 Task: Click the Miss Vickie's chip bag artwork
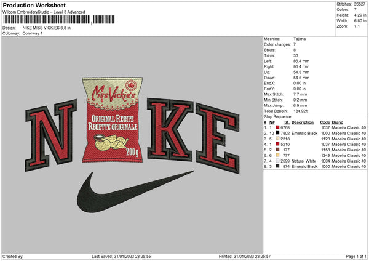point(113,119)
